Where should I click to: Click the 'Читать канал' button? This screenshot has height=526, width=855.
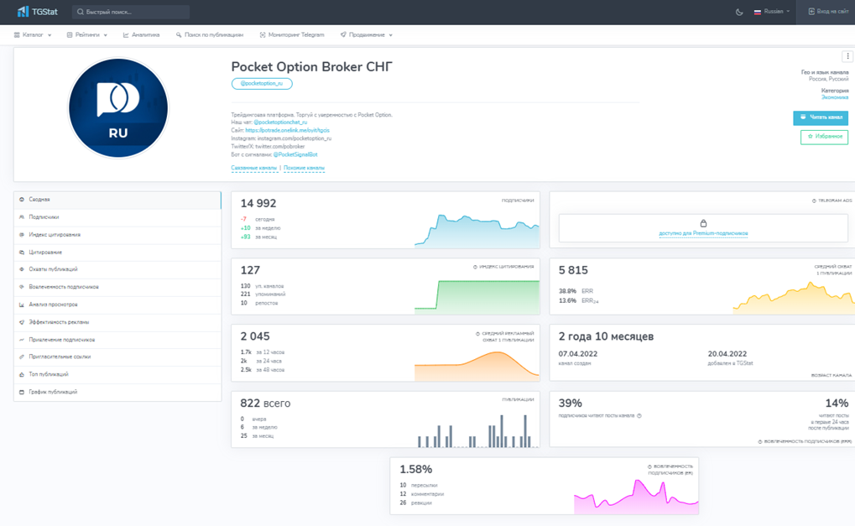pos(820,117)
